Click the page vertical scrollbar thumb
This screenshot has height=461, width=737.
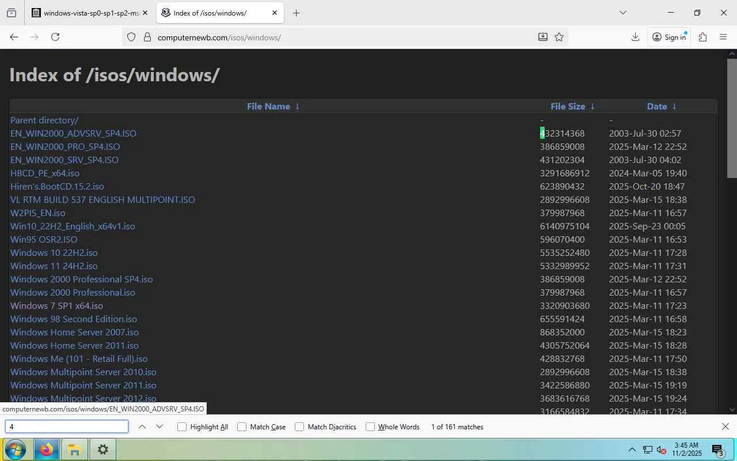[x=732, y=118]
